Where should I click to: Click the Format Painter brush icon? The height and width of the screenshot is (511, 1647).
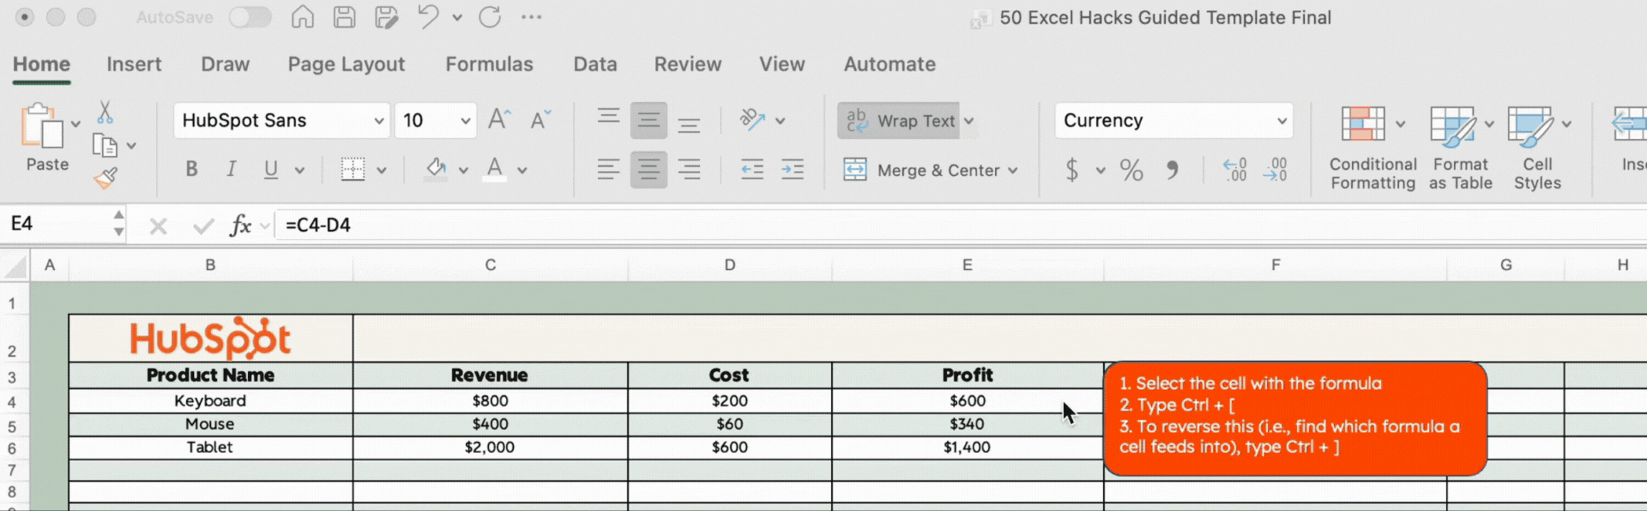pos(106,179)
